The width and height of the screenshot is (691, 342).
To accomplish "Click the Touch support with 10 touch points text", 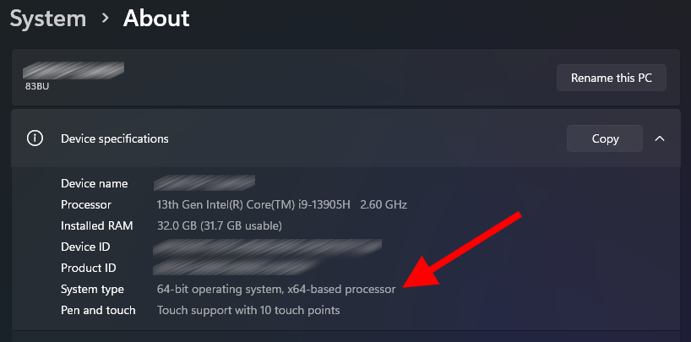I will (248, 310).
